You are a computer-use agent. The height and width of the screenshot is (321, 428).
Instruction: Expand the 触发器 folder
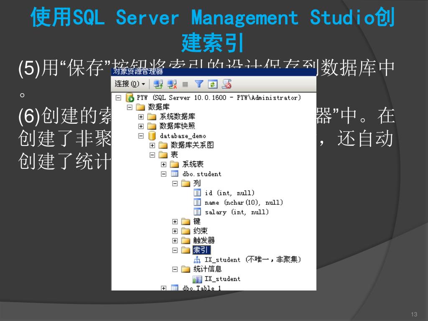[x=175, y=241]
